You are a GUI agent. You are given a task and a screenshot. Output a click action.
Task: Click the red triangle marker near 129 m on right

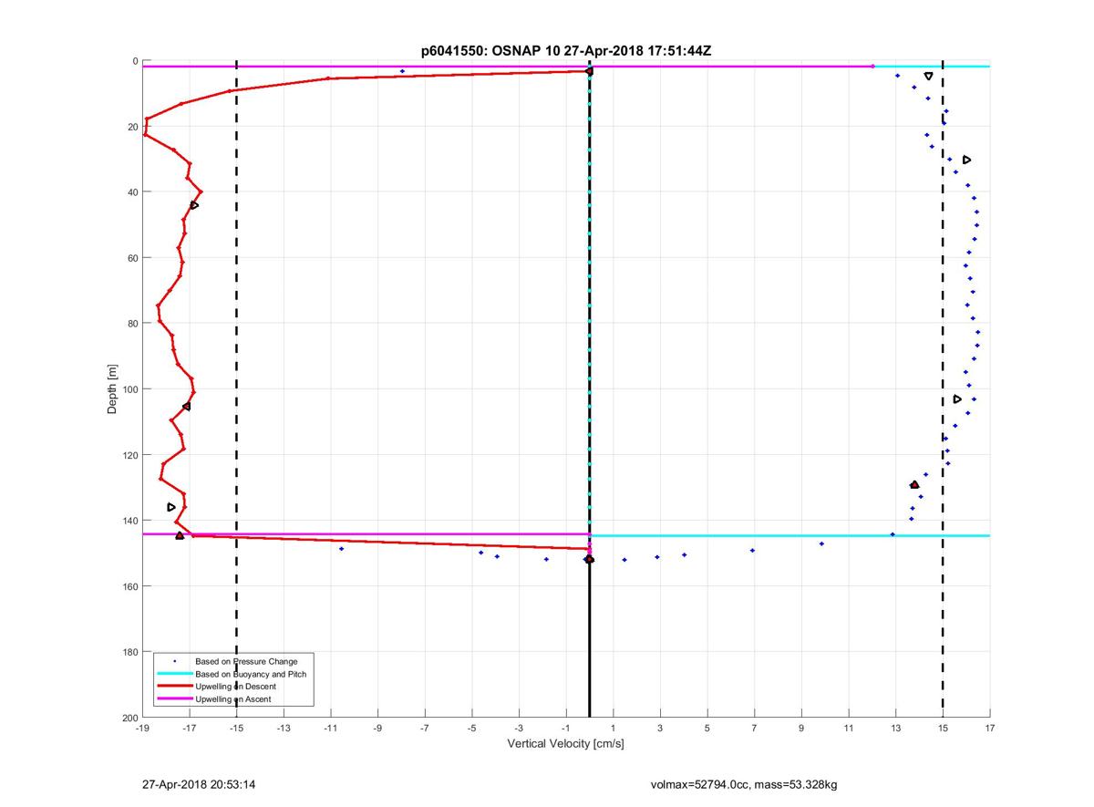coord(914,484)
